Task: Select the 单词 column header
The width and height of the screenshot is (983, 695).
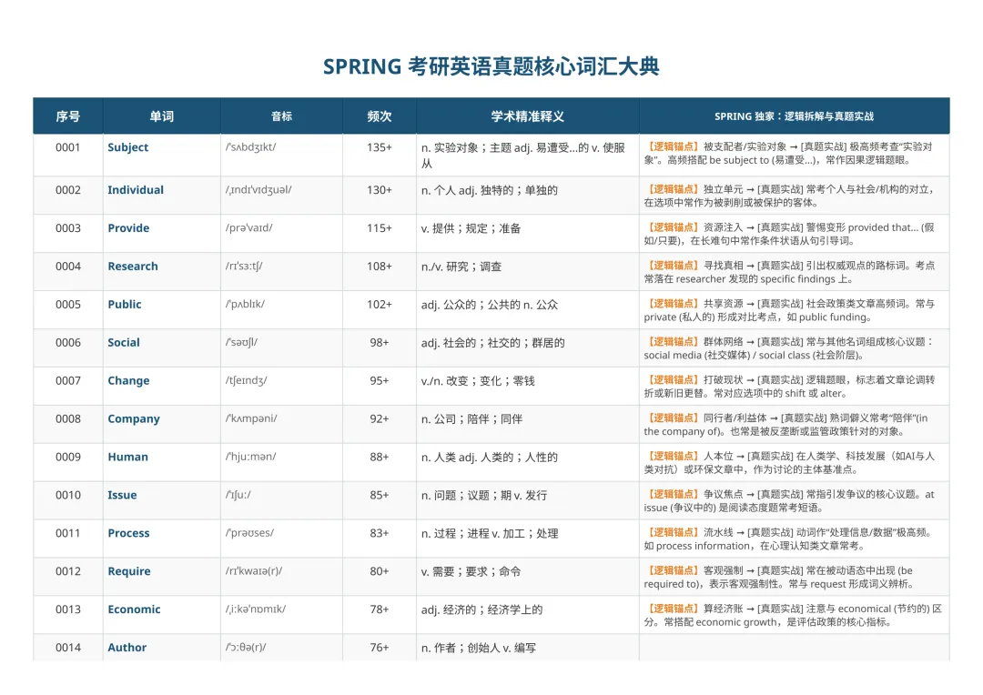Action: point(162,116)
